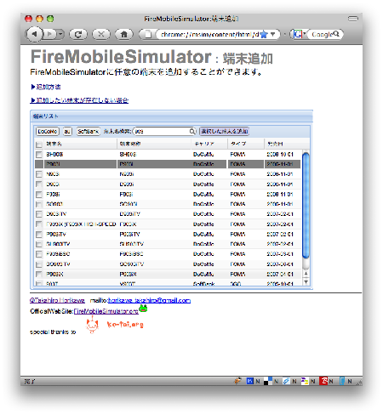Filter the list with the DoCoMo button
The image size is (383, 414).
point(48,131)
